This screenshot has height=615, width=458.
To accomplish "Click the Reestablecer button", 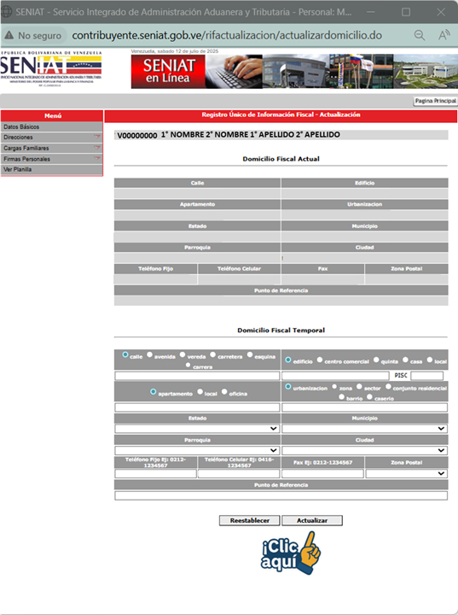I will pos(250,520).
